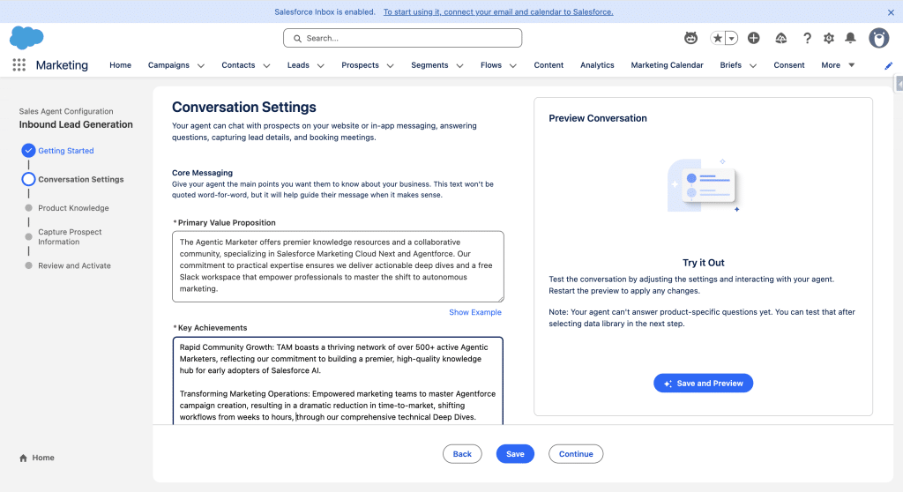Open the Global Actions plus icon
Screen dimensions: 903x492
coord(753,38)
